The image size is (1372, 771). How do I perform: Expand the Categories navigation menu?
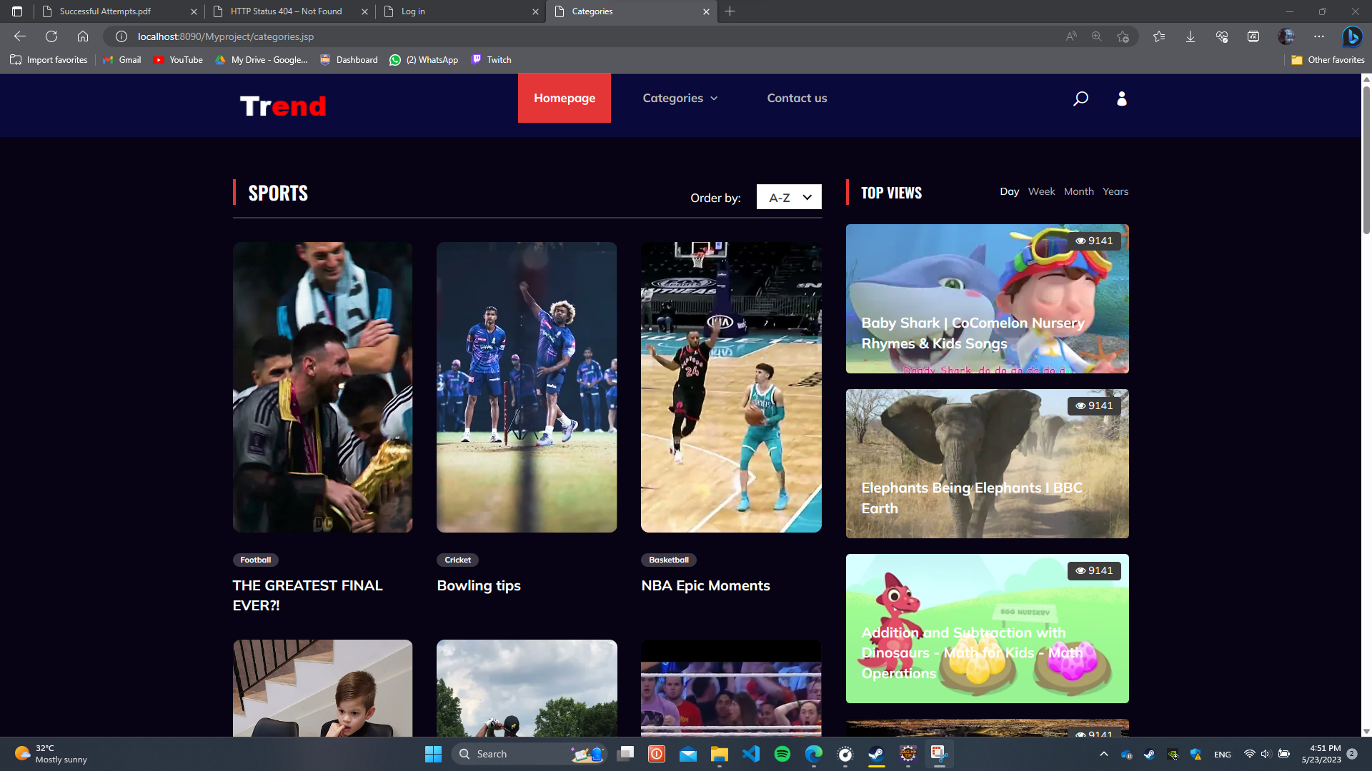pyautogui.click(x=679, y=98)
